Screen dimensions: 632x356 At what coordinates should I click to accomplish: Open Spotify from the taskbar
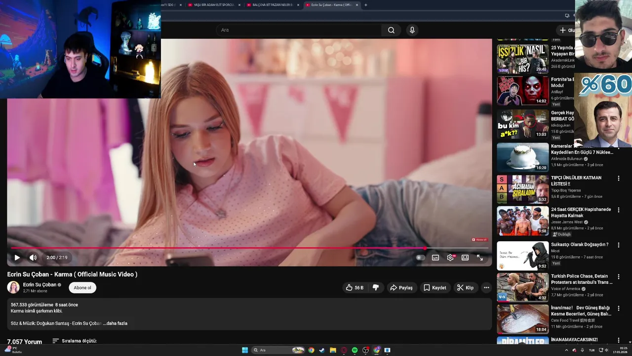tap(355, 350)
